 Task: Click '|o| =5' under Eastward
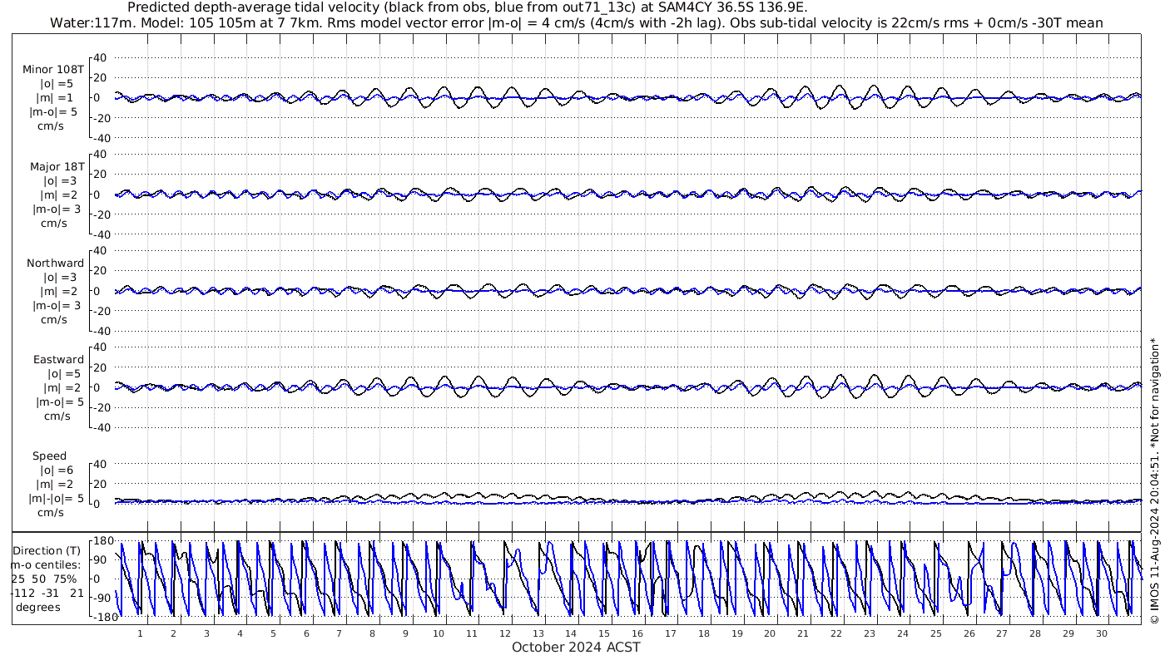point(62,374)
